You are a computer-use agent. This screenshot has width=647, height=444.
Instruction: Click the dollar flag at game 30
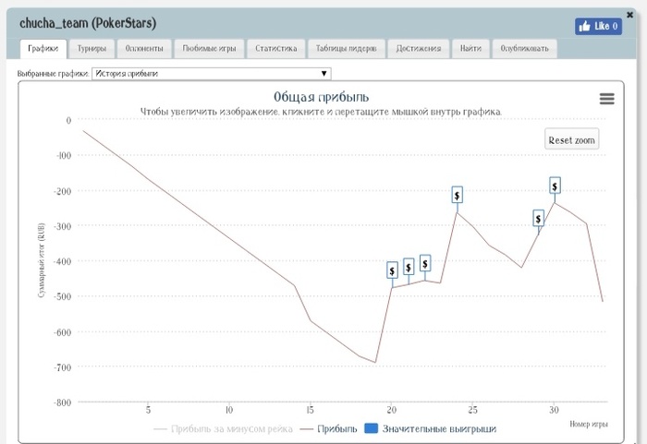click(x=555, y=186)
